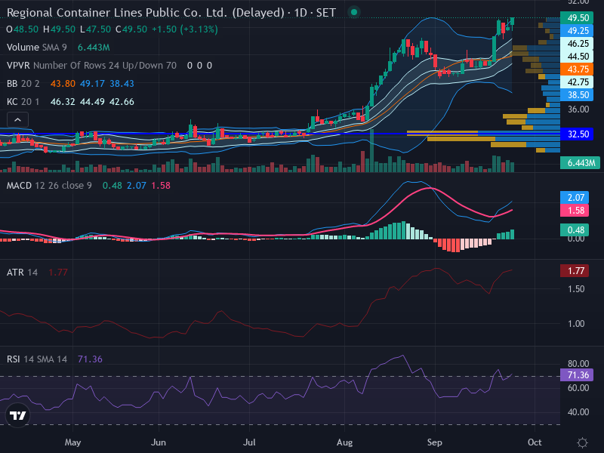Click the Jun label on time axis

(x=159, y=442)
